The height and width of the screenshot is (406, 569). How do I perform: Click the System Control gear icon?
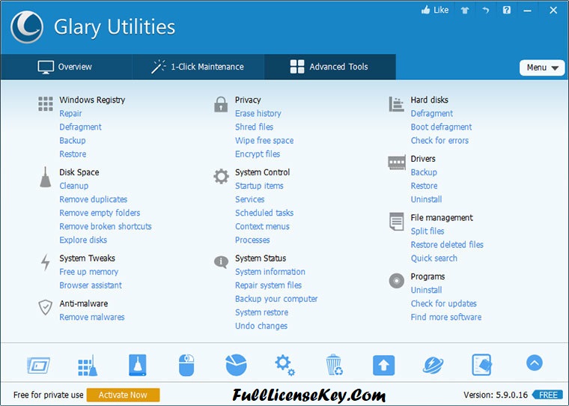tap(221, 177)
